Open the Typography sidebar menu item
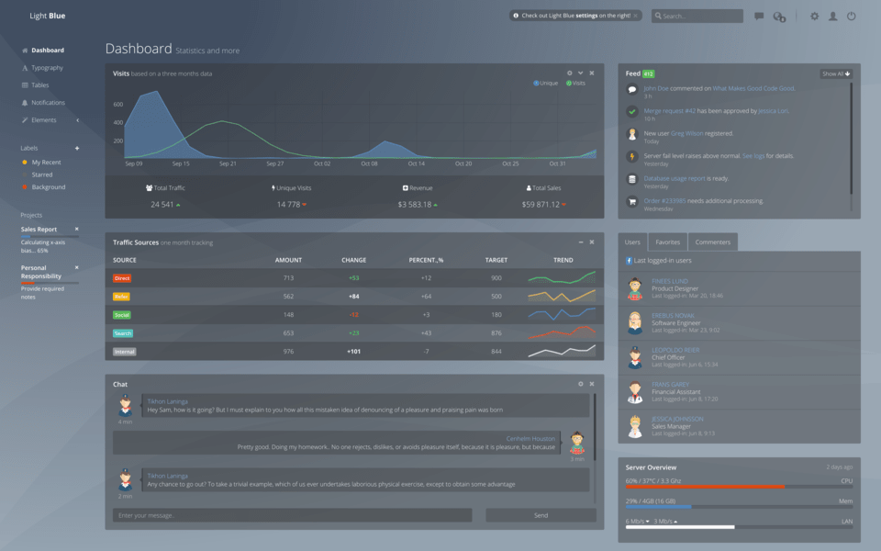 point(47,68)
